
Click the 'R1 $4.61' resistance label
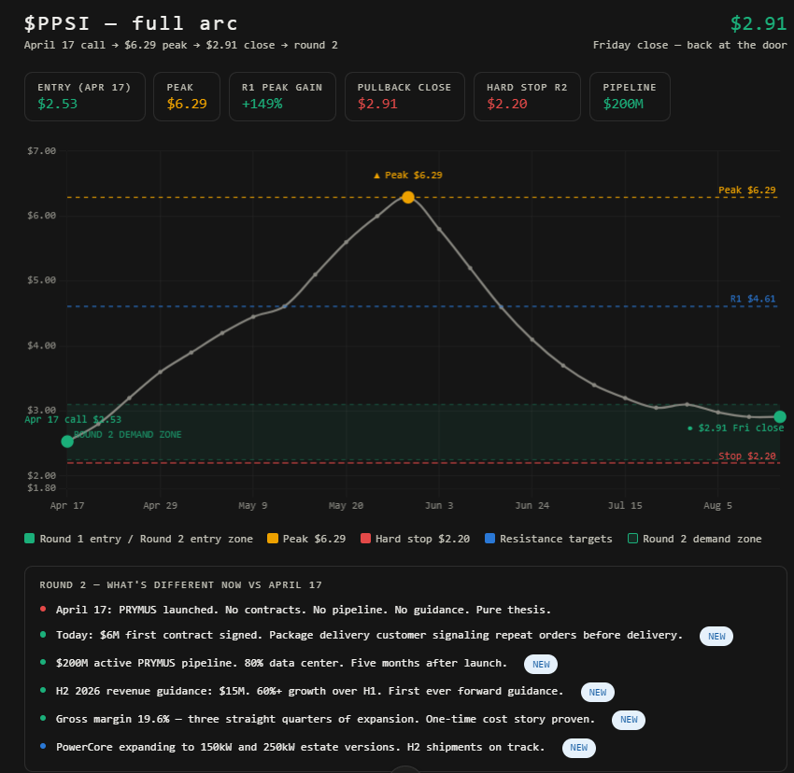pos(753,299)
